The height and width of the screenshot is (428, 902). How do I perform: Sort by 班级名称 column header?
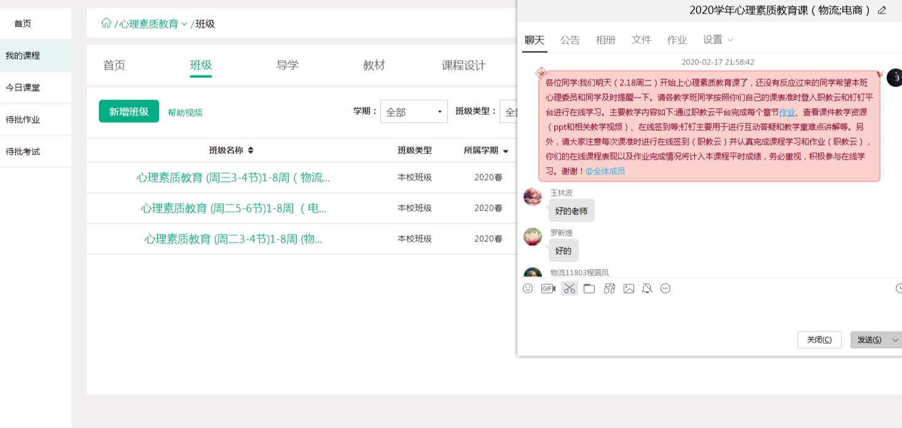tap(231, 150)
